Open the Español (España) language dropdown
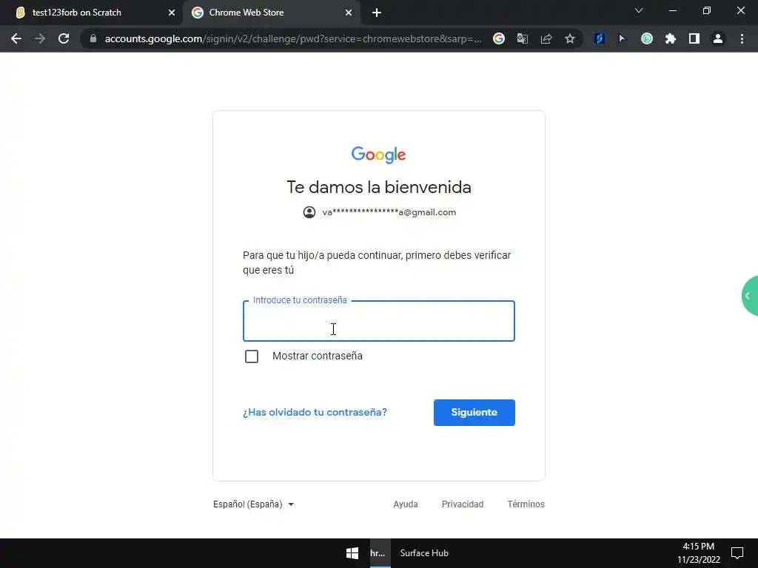 pos(253,504)
